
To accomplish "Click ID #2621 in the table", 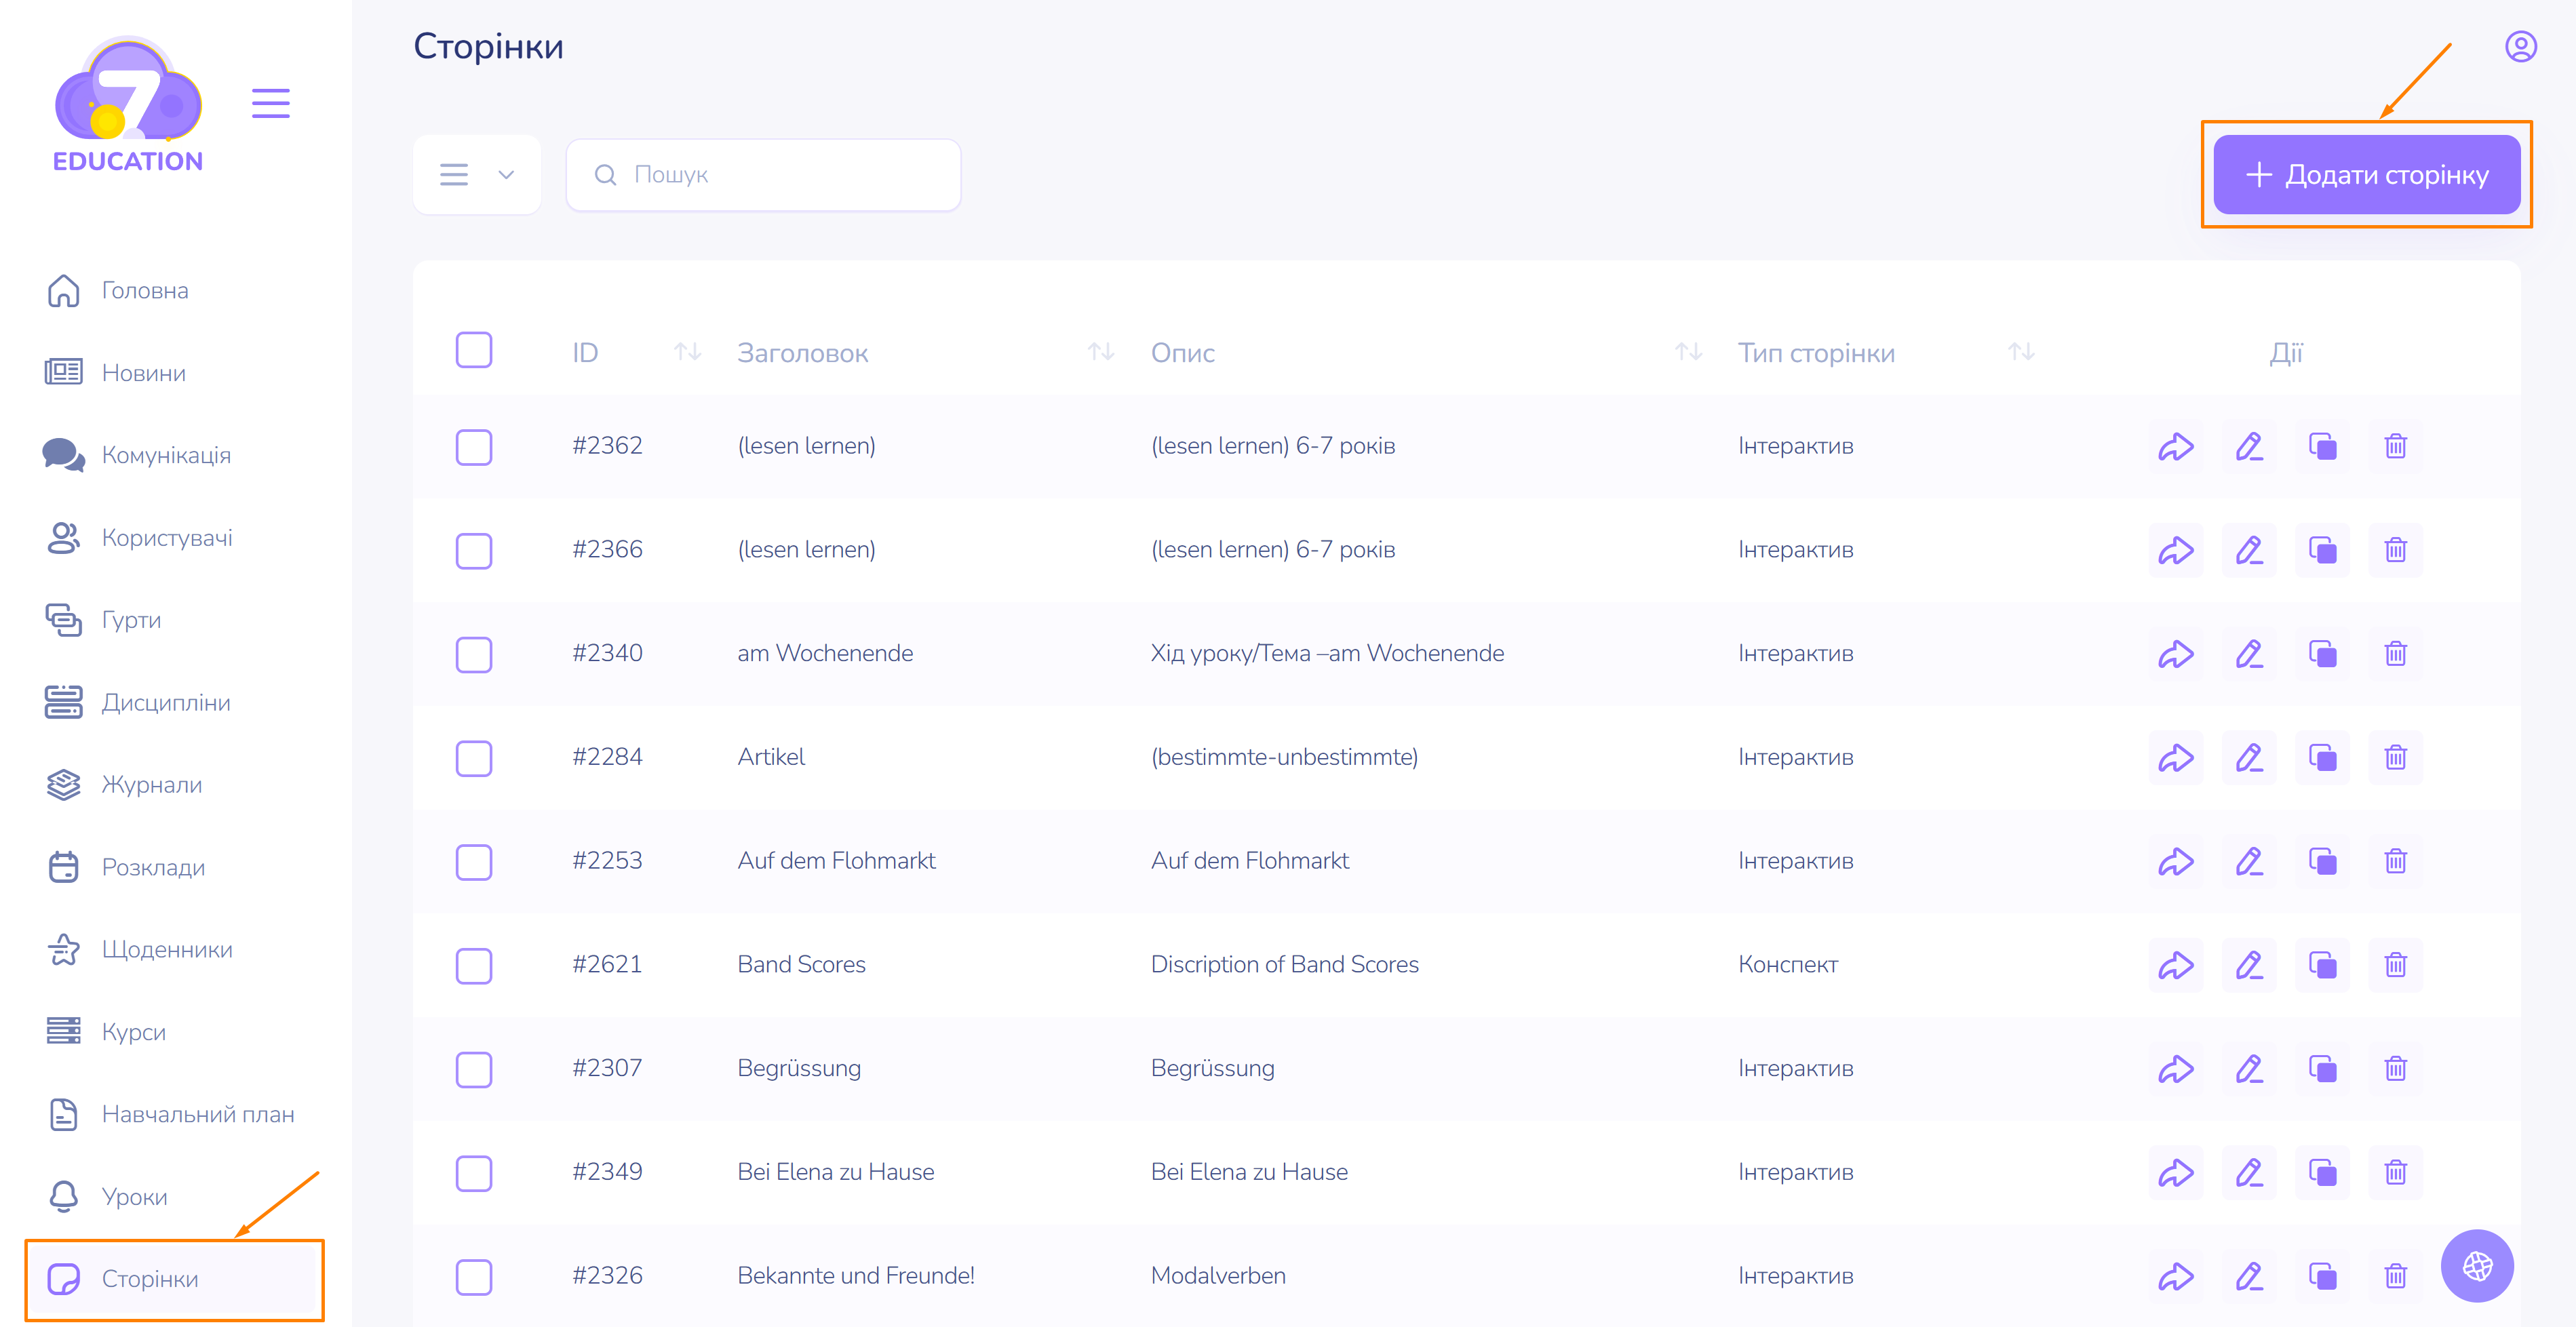I will coord(607,965).
